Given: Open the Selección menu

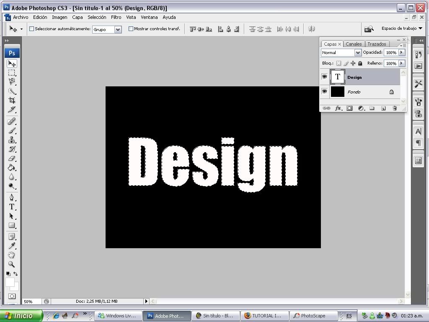Looking at the screenshot, I should (97, 17).
